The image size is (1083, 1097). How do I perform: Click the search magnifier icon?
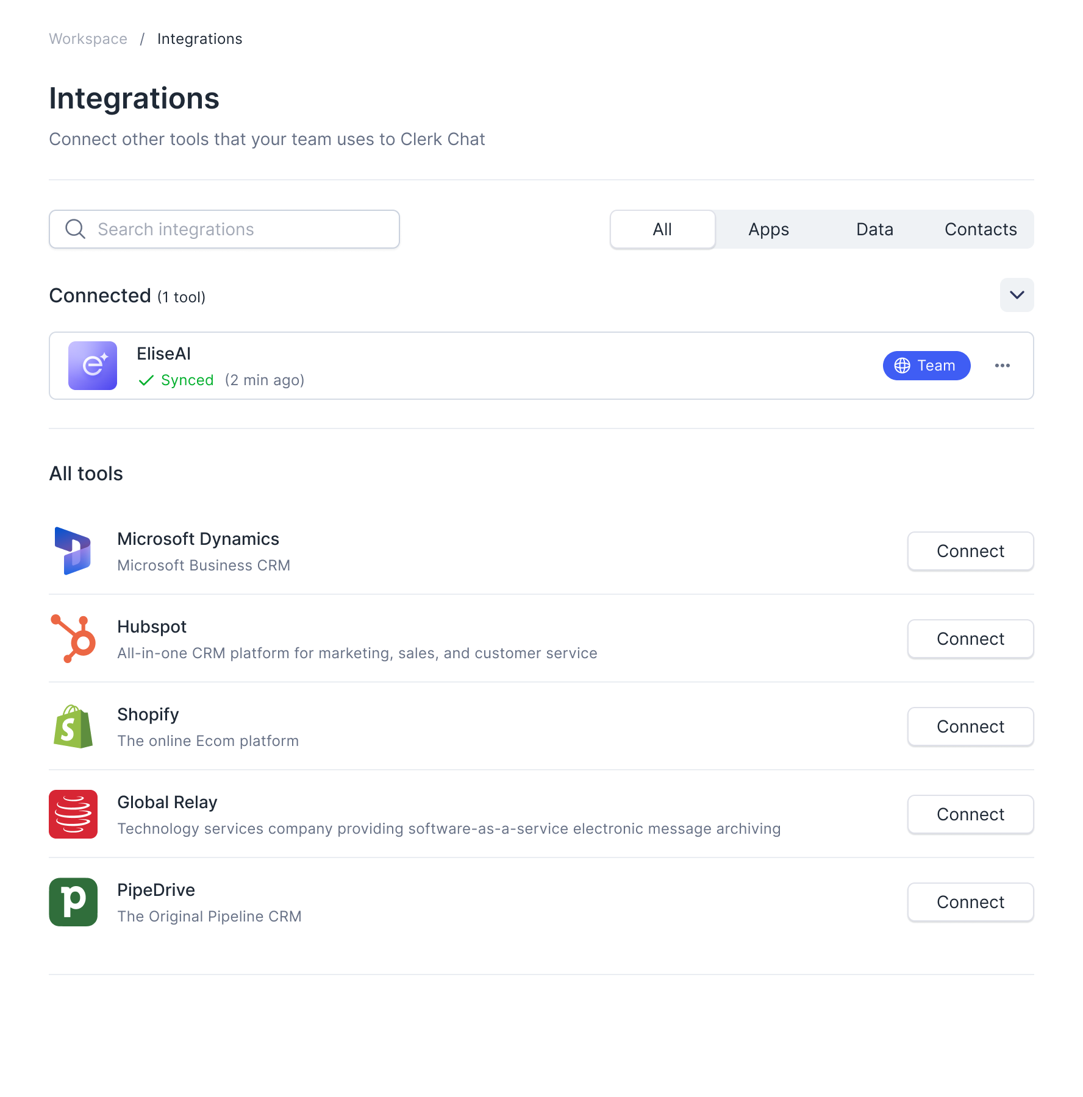(75, 229)
